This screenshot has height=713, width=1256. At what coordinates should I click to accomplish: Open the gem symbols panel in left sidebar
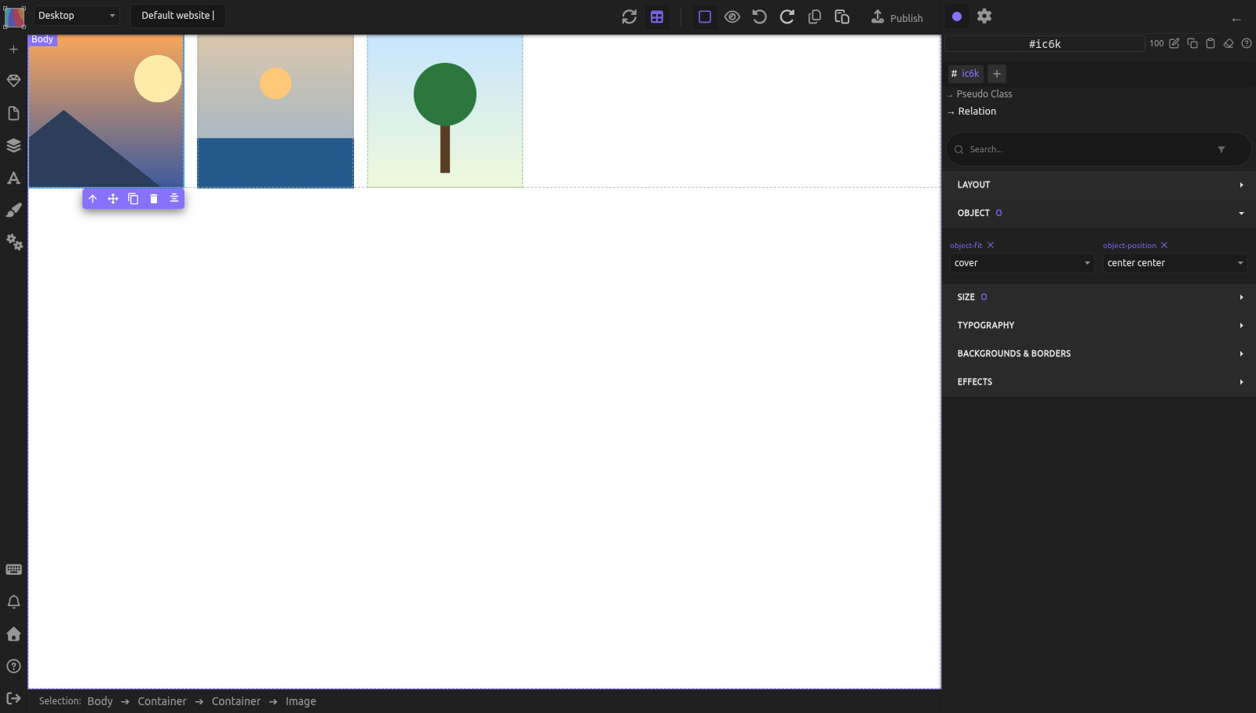[13, 81]
